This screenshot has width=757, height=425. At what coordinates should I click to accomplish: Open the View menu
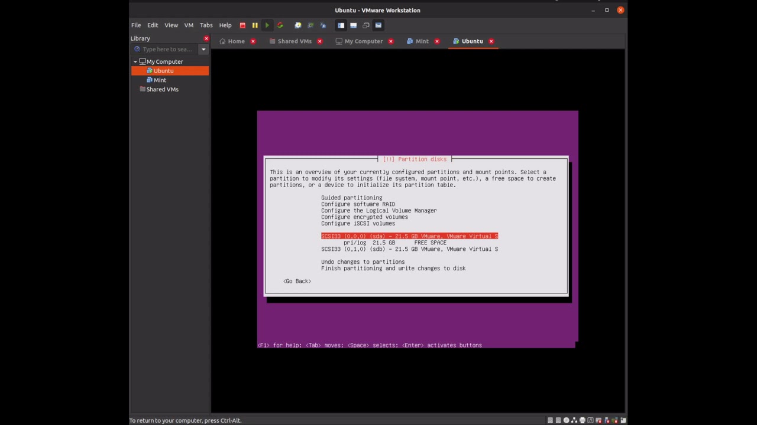tap(171, 25)
